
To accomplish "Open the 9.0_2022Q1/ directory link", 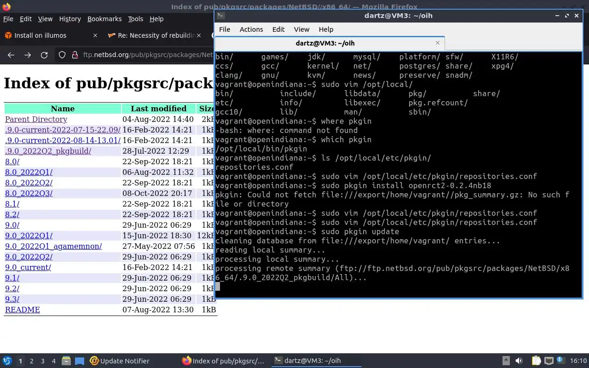I will [x=29, y=236].
